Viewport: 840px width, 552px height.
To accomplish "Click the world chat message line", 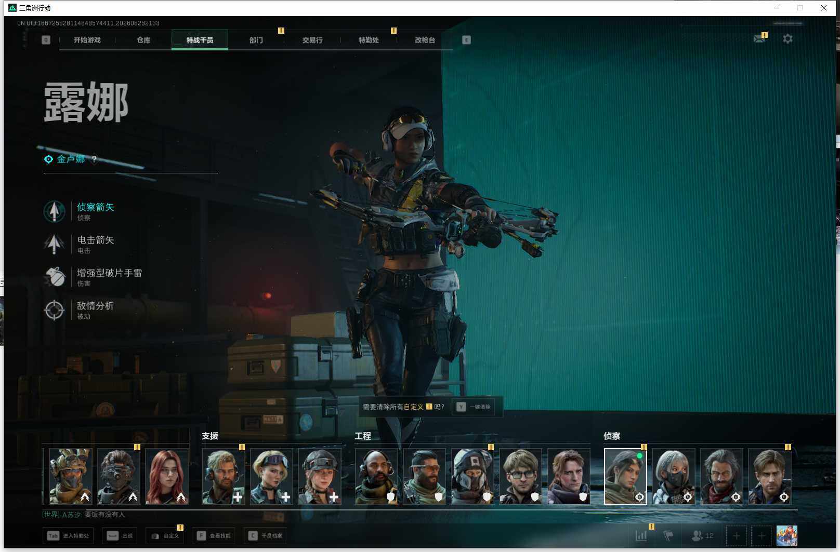I will pos(84,515).
